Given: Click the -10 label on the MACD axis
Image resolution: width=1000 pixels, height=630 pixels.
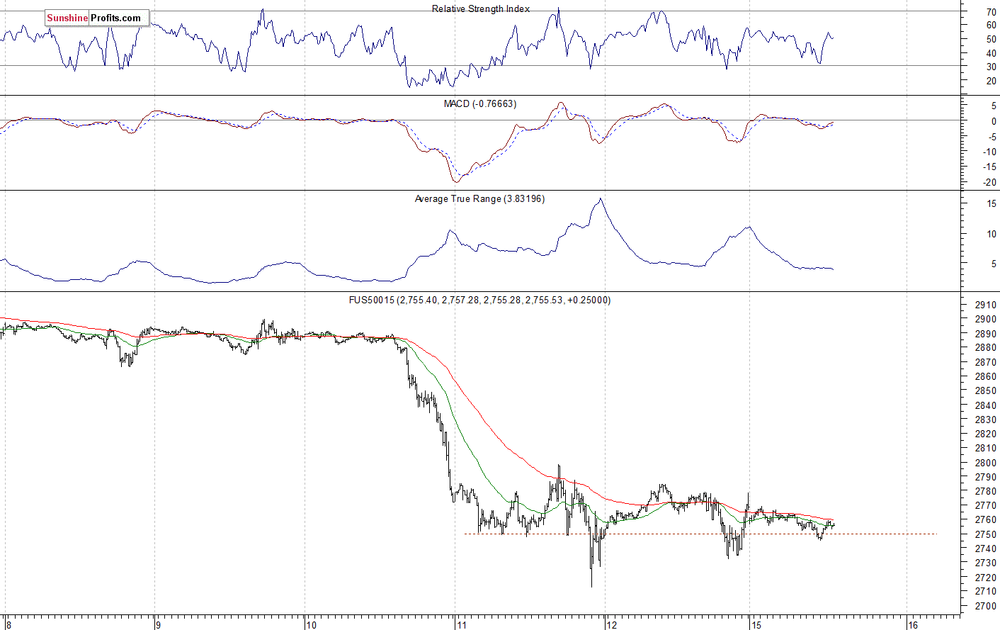Looking at the screenshot, I should tap(989, 152).
